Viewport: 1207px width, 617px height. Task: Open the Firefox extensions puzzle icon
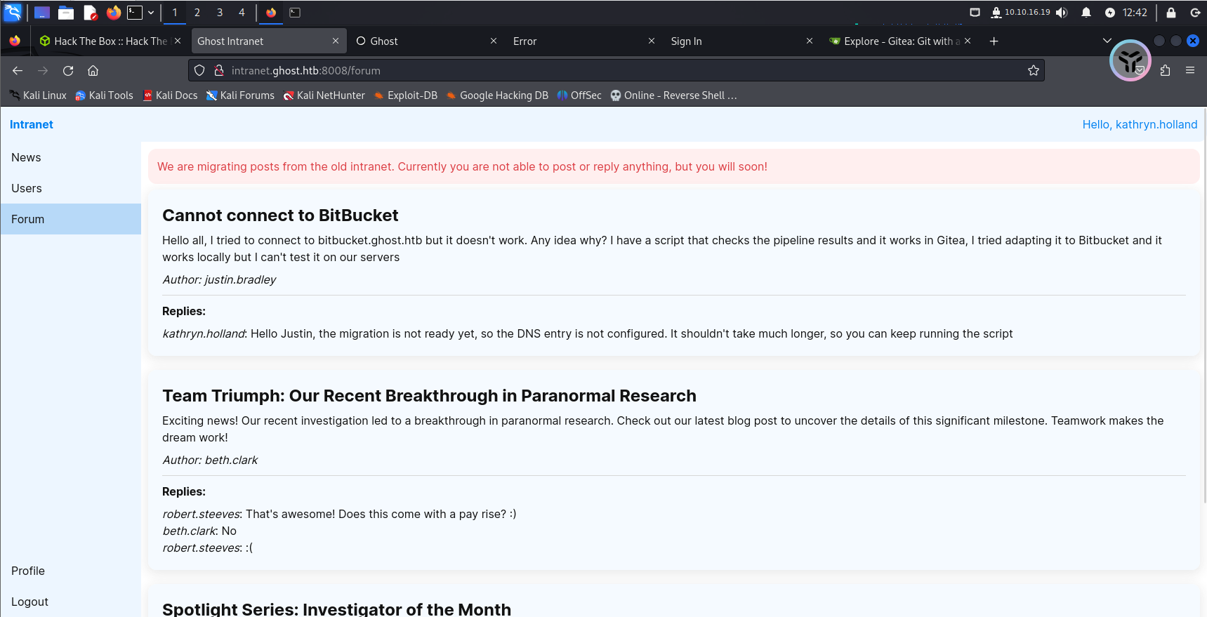(x=1165, y=71)
